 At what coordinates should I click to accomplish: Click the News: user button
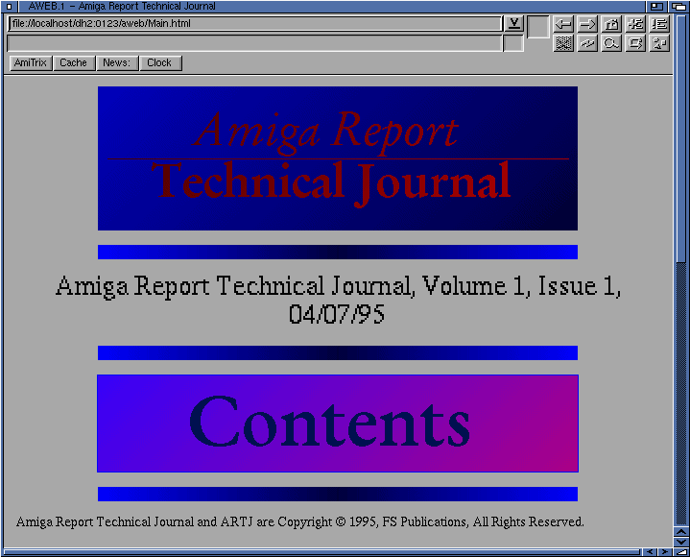pos(117,63)
